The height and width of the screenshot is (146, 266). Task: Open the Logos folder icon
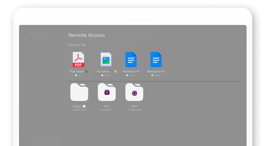coord(79,92)
